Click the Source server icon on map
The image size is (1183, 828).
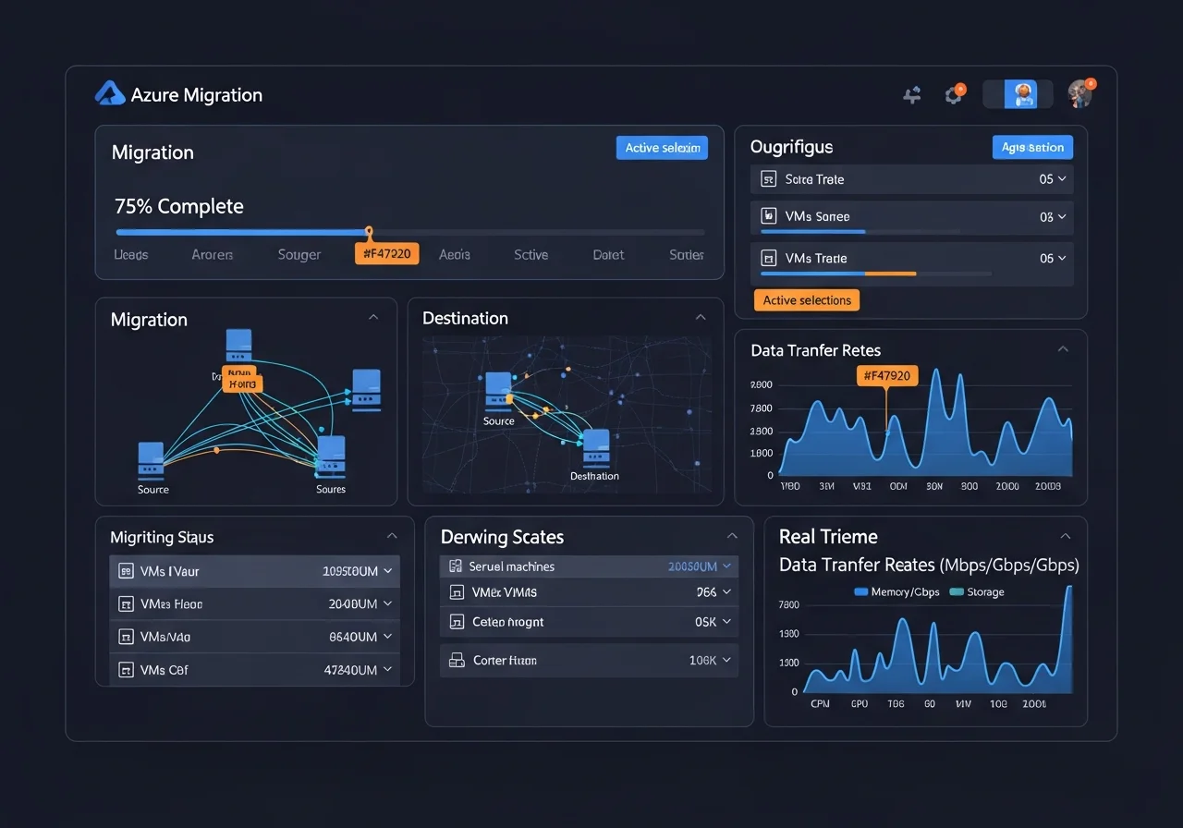click(x=498, y=390)
